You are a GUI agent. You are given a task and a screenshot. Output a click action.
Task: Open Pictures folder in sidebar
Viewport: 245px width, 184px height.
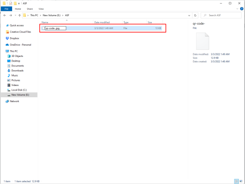(x=16, y=80)
